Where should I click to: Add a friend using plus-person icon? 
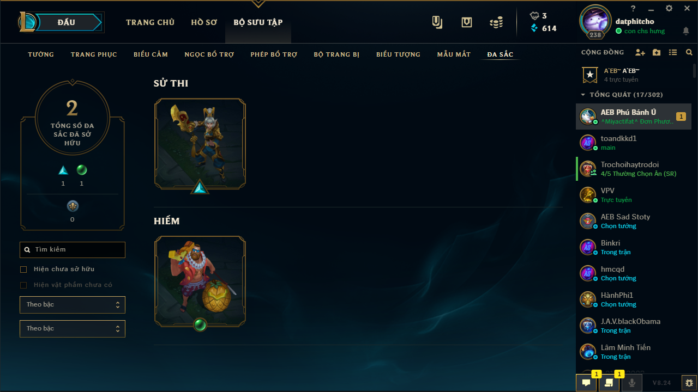(x=640, y=53)
